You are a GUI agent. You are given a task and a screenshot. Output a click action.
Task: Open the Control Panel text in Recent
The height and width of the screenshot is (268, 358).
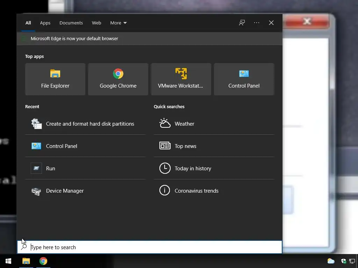[62, 146]
